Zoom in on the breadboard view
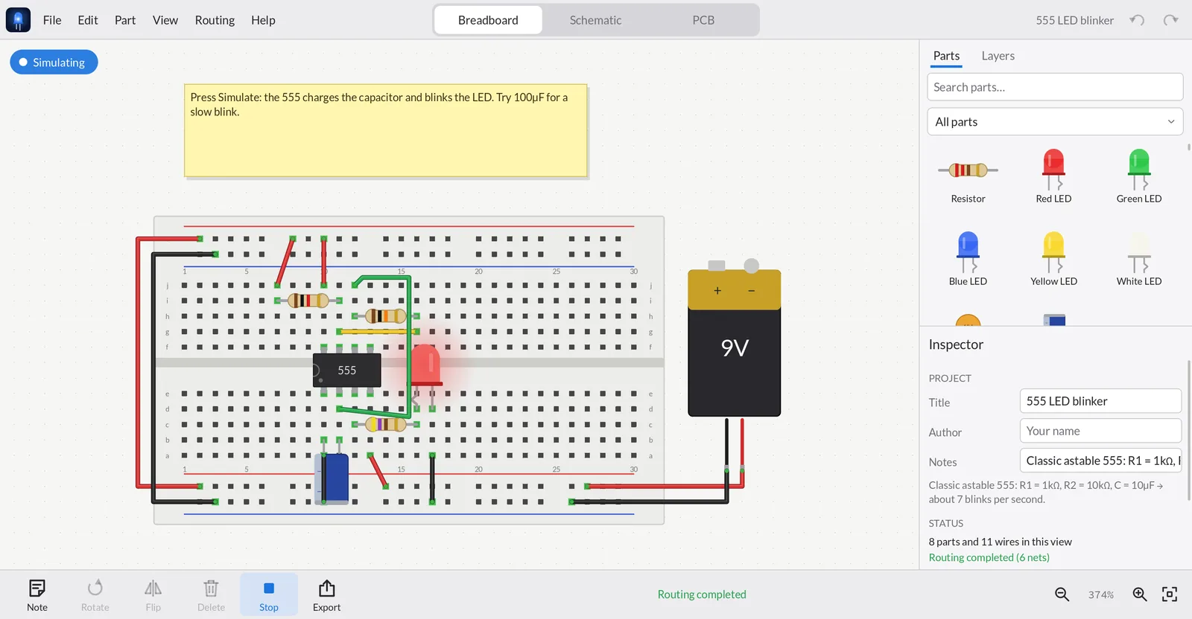 1140,594
